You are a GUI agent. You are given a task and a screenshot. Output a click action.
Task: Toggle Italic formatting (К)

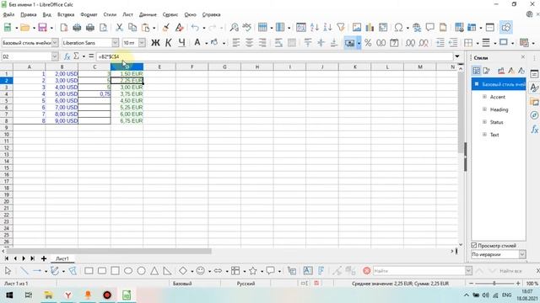tap(169, 43)
